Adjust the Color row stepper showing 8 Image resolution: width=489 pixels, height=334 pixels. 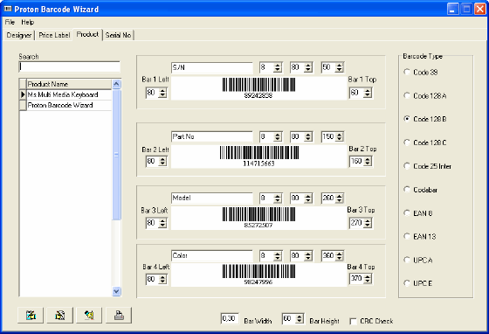point(278,255)
